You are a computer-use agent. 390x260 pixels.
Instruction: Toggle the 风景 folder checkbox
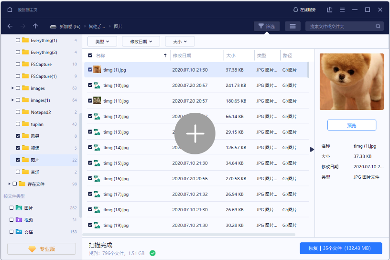click(x=18, y=136)
